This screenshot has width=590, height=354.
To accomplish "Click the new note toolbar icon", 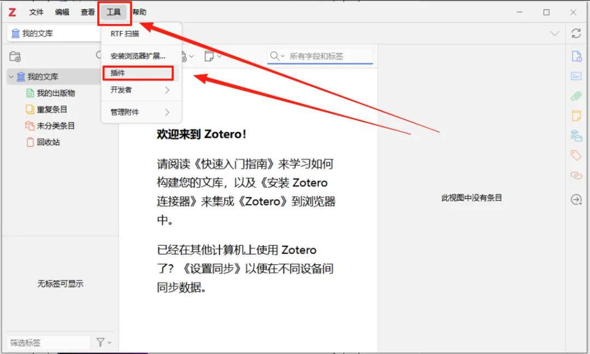I will pyautogui.click(x=209, y=56).
